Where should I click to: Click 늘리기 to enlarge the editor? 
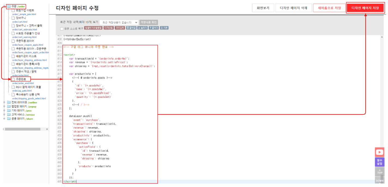pyautogui.click(x=142, y=28)
